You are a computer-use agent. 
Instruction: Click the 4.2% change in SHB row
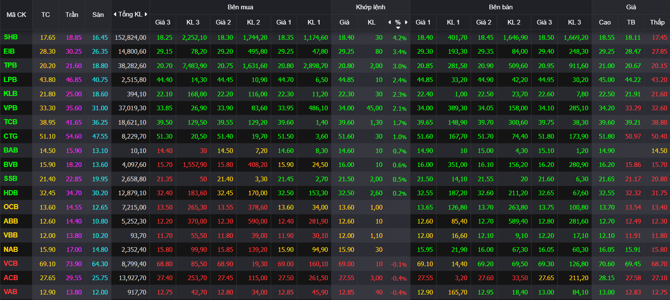pos(400,38)
